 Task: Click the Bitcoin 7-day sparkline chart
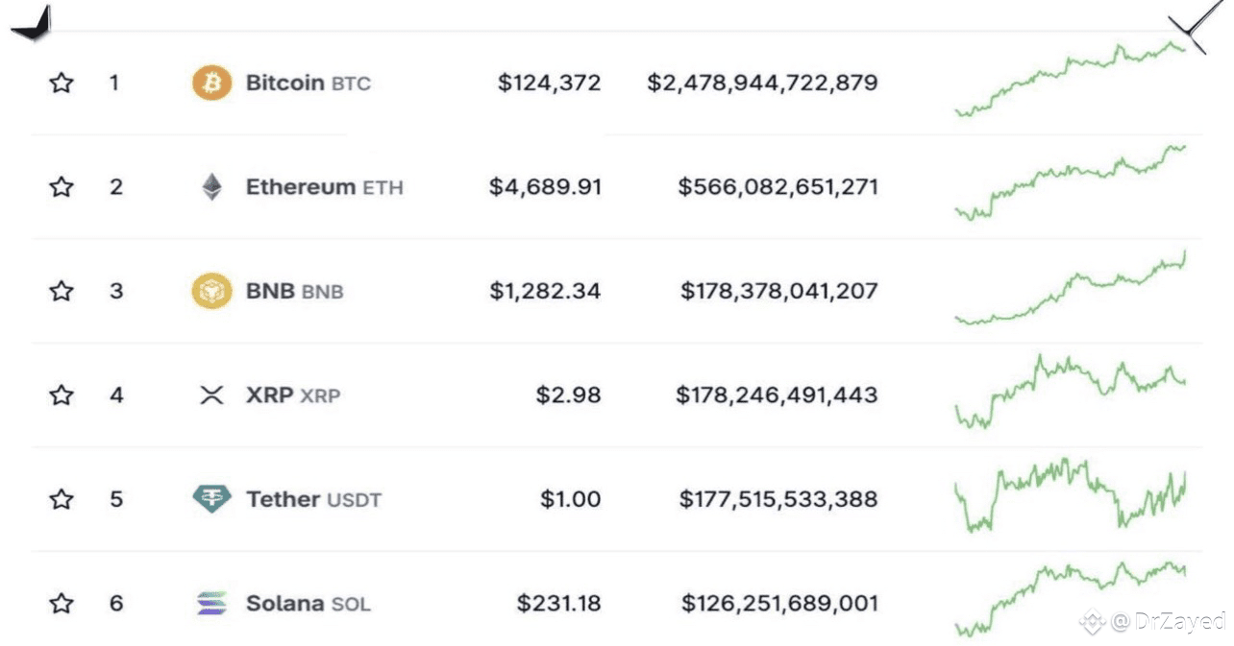1070,79
